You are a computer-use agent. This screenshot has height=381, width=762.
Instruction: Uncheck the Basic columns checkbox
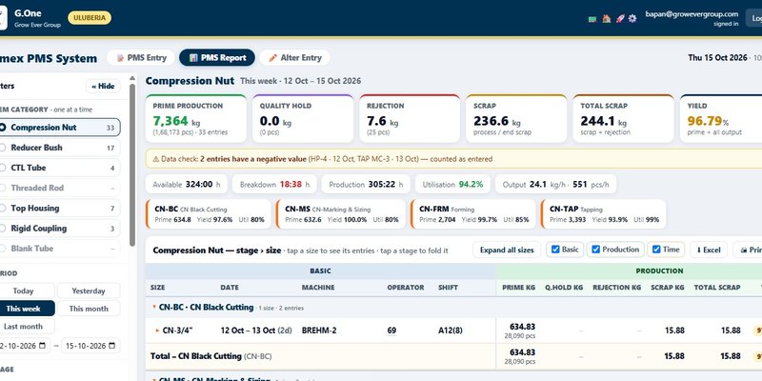[555, 250]
